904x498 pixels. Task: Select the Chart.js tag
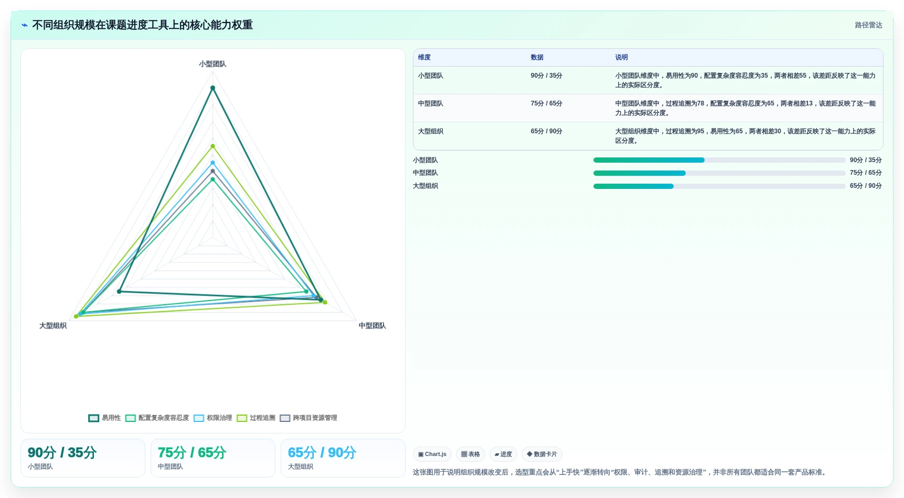tap(432, 454)
